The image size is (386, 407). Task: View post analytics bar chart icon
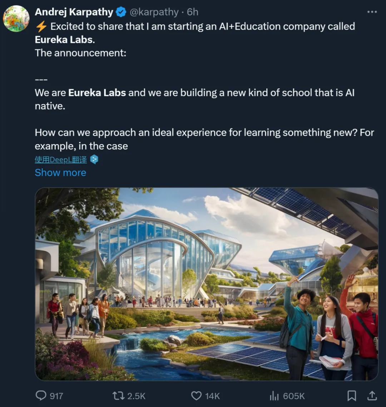(x=274, y=396)
